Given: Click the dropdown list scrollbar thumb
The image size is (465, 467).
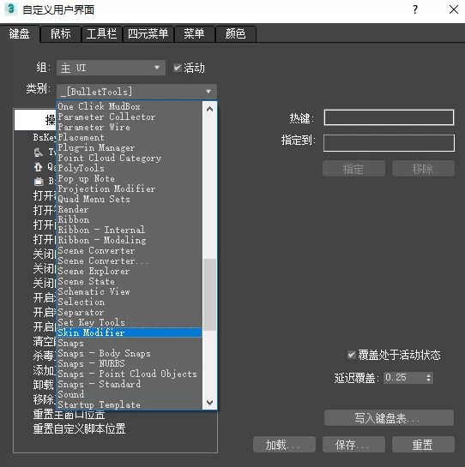Looking at the screenshot, I should point(209,295).
